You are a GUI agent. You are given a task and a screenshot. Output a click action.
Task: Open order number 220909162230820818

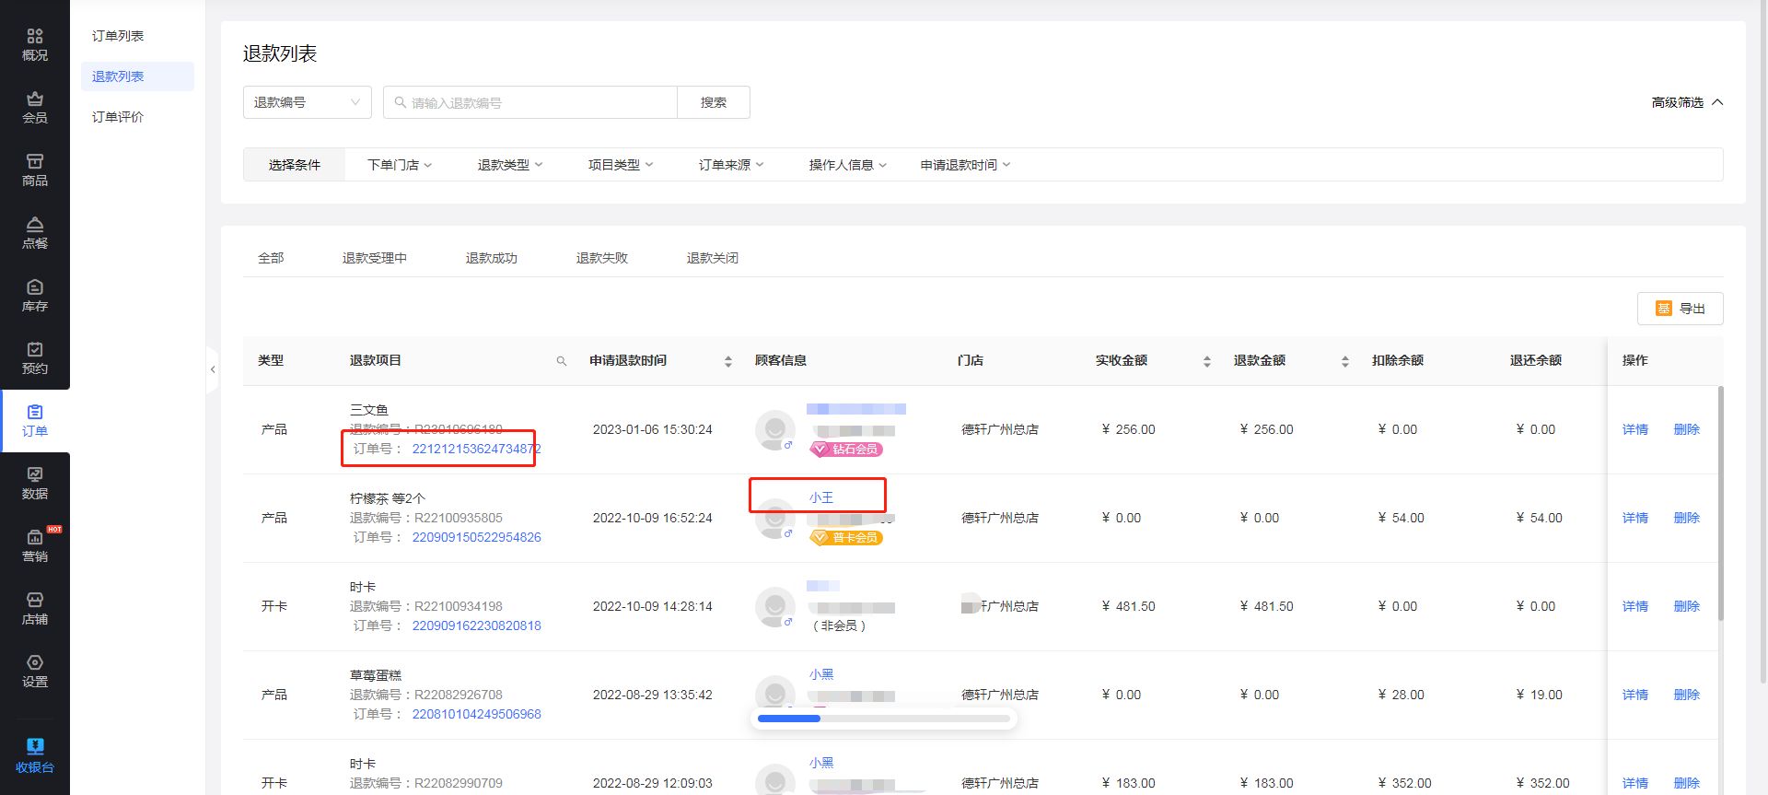click(x=476, y=625)
